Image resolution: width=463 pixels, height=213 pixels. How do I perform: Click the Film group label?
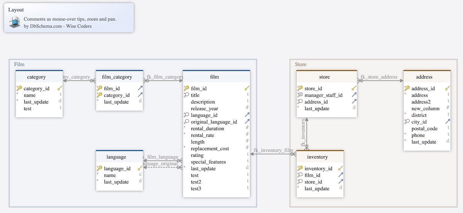[x=19, y=64]
